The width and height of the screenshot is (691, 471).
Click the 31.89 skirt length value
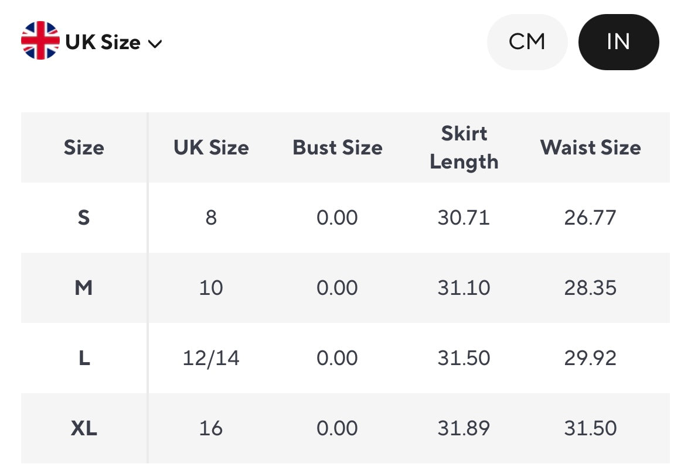point(464,428)
